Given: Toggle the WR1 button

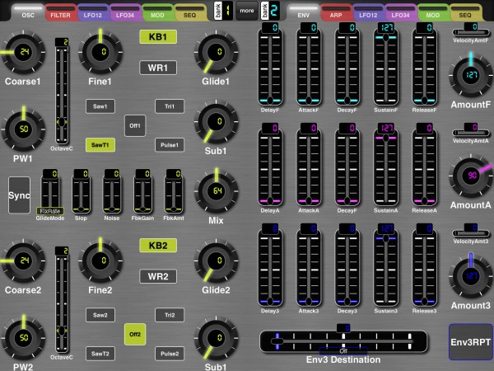Looking at the screenshot, I should point(158,68).
